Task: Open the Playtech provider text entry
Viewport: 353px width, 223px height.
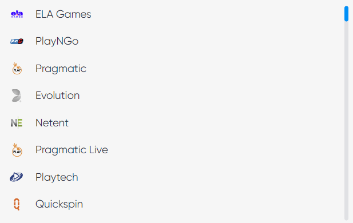Action: [57, 177]
